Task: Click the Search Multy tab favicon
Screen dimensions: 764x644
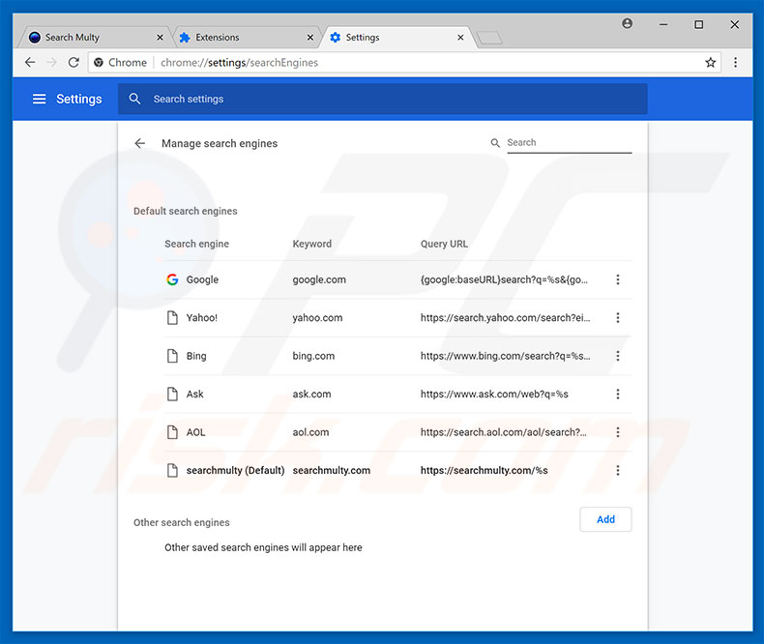Action: point(35,38)
